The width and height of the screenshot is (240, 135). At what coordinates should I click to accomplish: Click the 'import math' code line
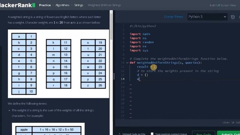(140, 34)
